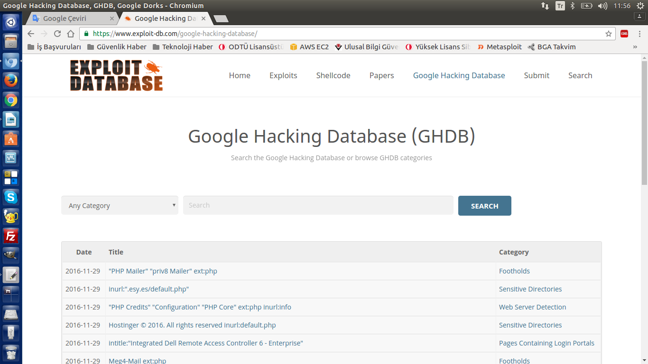Click the blue SEARCH button
Screen dimensions: 648x364
(485, 206)
